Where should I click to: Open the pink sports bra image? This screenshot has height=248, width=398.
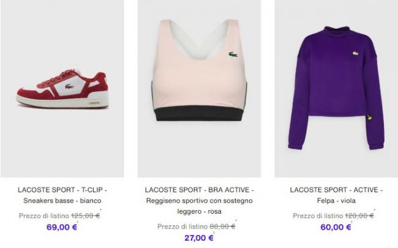pyautogui.click(x=199, y=88)
